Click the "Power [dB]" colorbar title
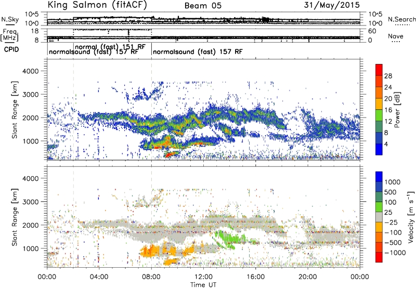 [x=397, y=110]
